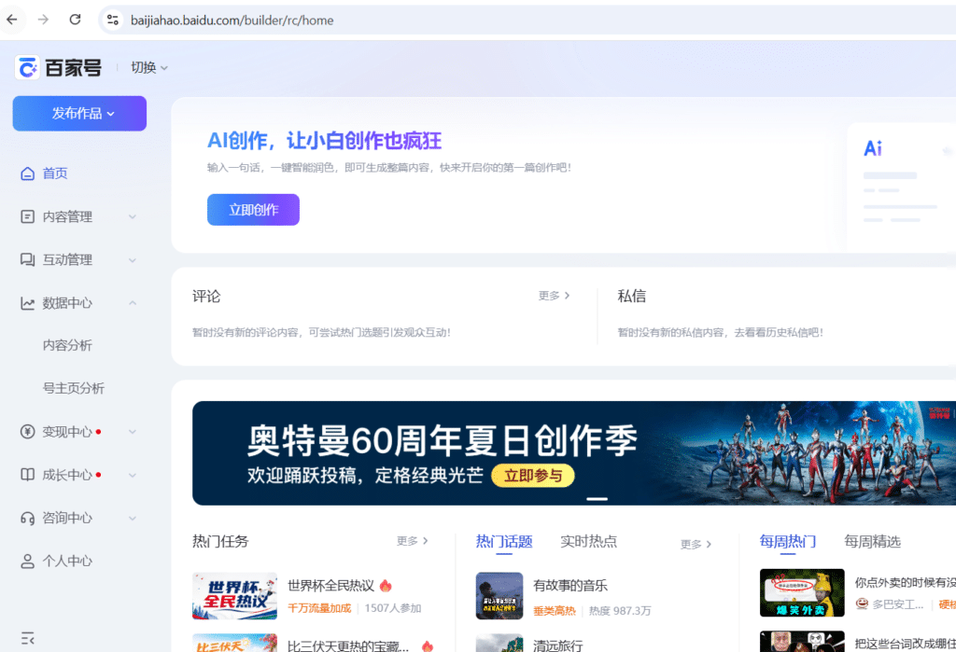Screen dimensions: 956x652
Task: Click flame icon beside 世界杯全民热议
Action: click(386, 586)
